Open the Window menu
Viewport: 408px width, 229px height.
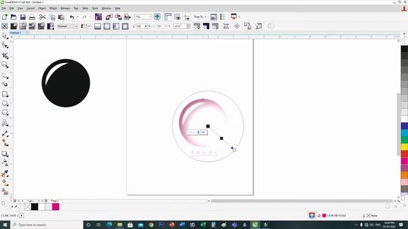pyautogui.click(x=106, y=8)
